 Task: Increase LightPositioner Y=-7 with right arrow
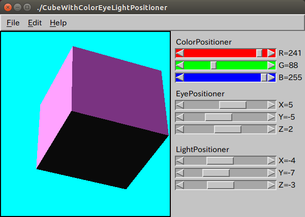tap(271, 173)
